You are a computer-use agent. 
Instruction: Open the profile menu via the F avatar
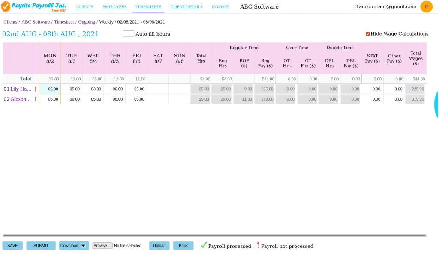click(426, 7)
